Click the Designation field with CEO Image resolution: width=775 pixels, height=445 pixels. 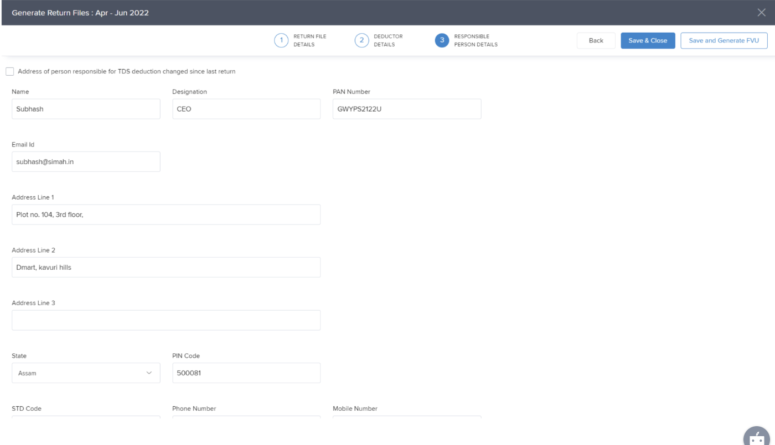pos(246,109)
